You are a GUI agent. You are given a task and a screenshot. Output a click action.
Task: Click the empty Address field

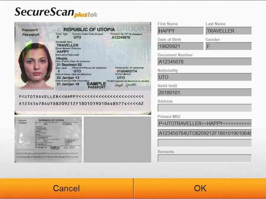click(x=205, y=108)
